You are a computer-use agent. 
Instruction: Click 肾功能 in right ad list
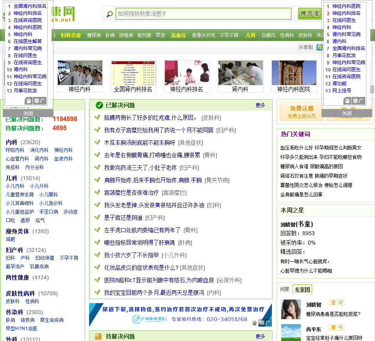click(x=339, y=84)
